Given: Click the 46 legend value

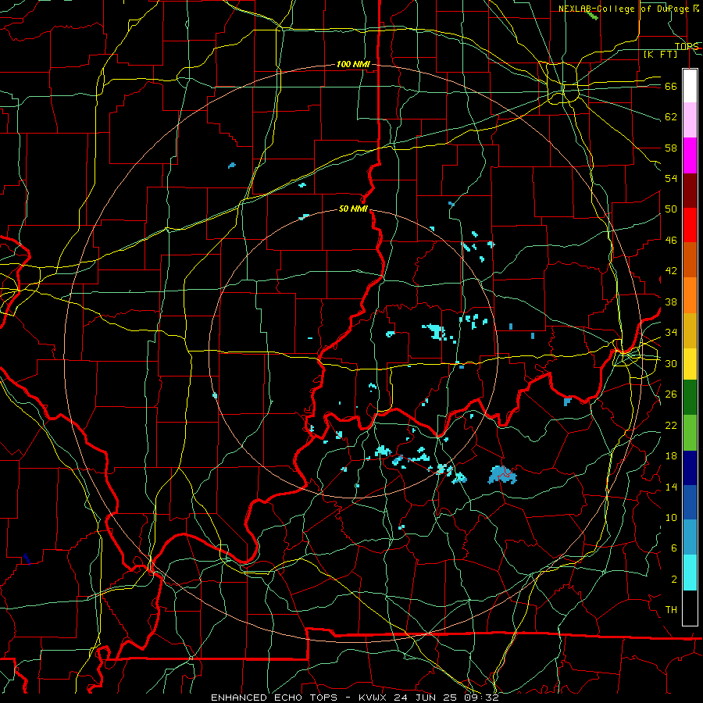Looking at the screenshot, I should tap(671, 241).
